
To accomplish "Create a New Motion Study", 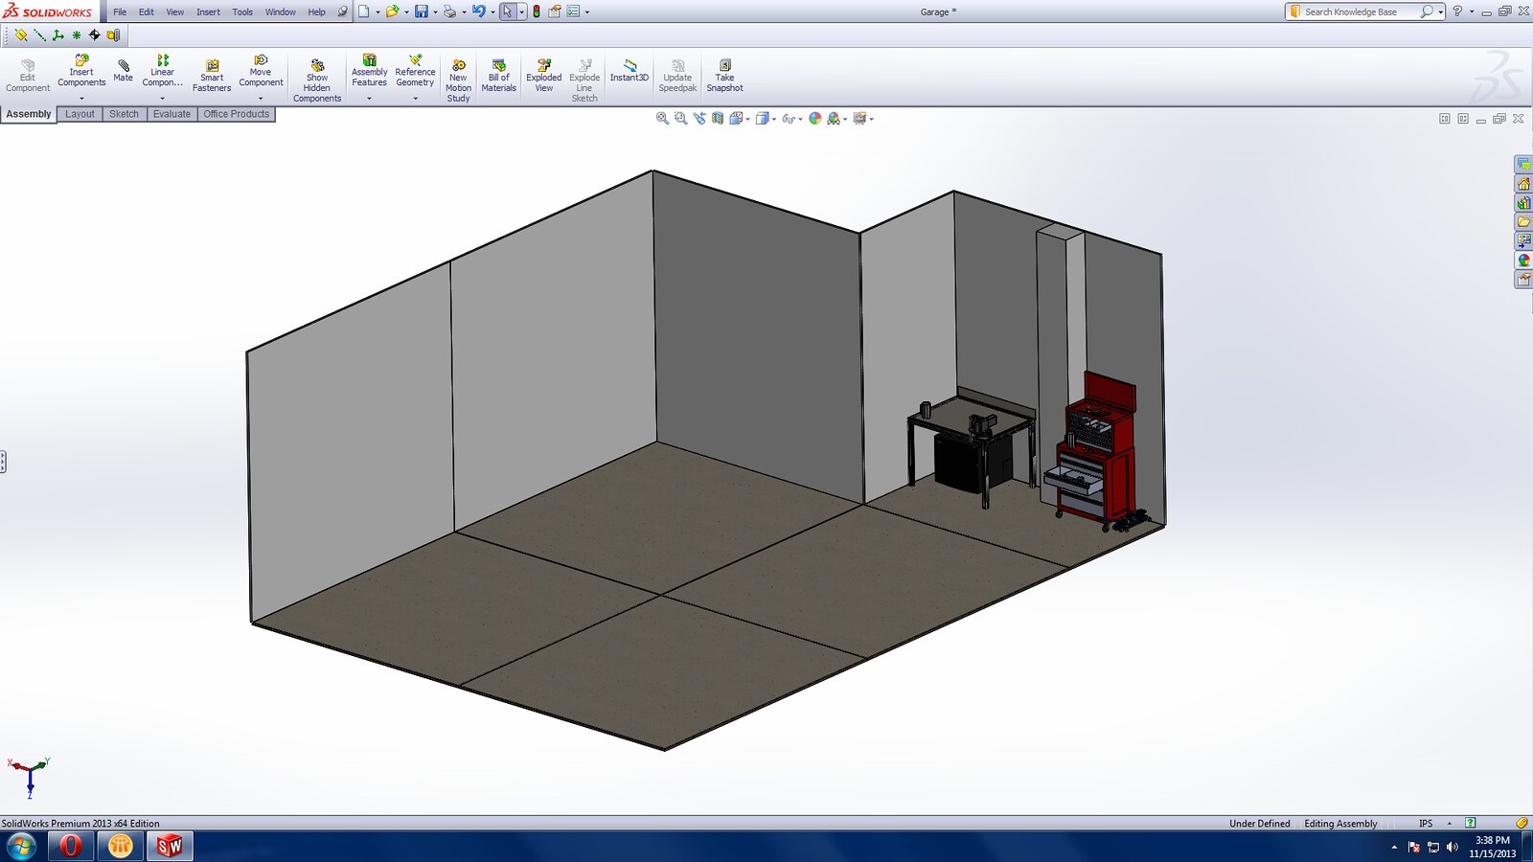I will click(x=458, y=80).
